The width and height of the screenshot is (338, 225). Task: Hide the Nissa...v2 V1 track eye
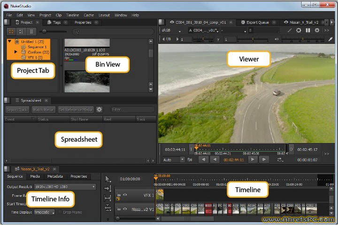tap(125, 209)
